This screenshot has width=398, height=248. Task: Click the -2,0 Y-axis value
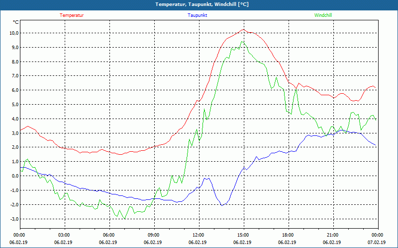point(14,204)
